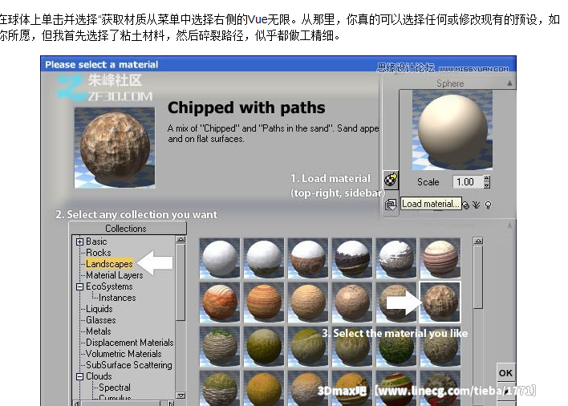The width and height of the screenshot is (568, 406).
Task: Select the snow over dark purple rock material
Action: pyautogui.click(x=352, y=258)
